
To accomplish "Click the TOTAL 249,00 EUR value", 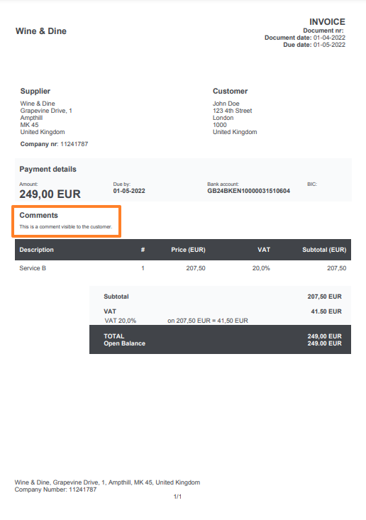I will point(324,336).
